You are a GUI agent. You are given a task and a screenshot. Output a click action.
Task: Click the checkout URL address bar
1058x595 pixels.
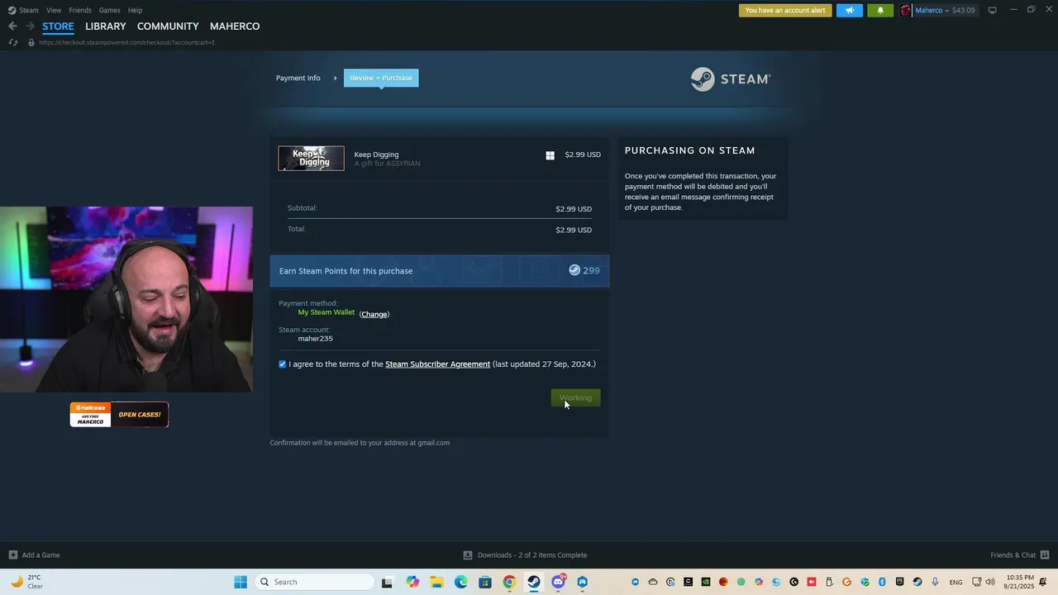[126, 42]
